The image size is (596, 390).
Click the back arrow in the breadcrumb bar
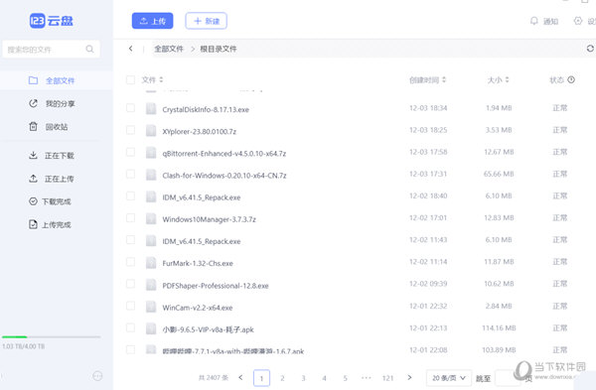[x=131, y=49]
